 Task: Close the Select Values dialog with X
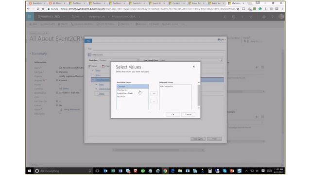194,67
